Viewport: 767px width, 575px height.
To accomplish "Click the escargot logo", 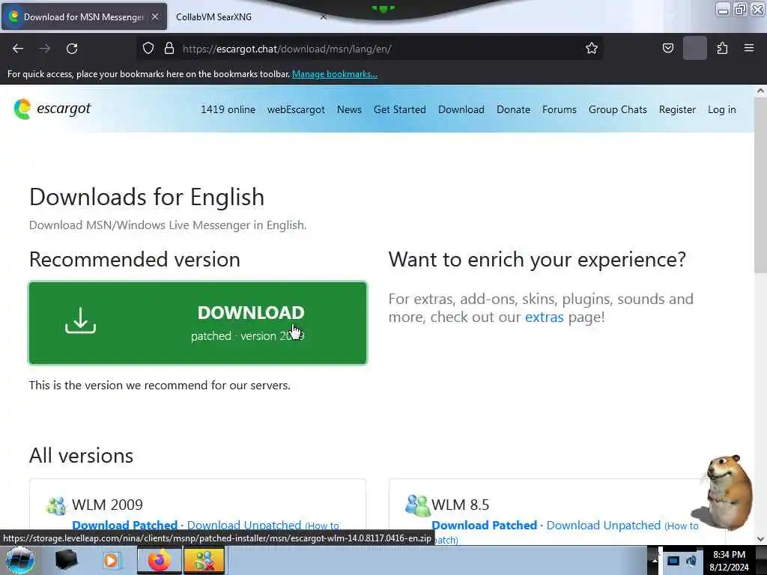I will coord(52,109).
